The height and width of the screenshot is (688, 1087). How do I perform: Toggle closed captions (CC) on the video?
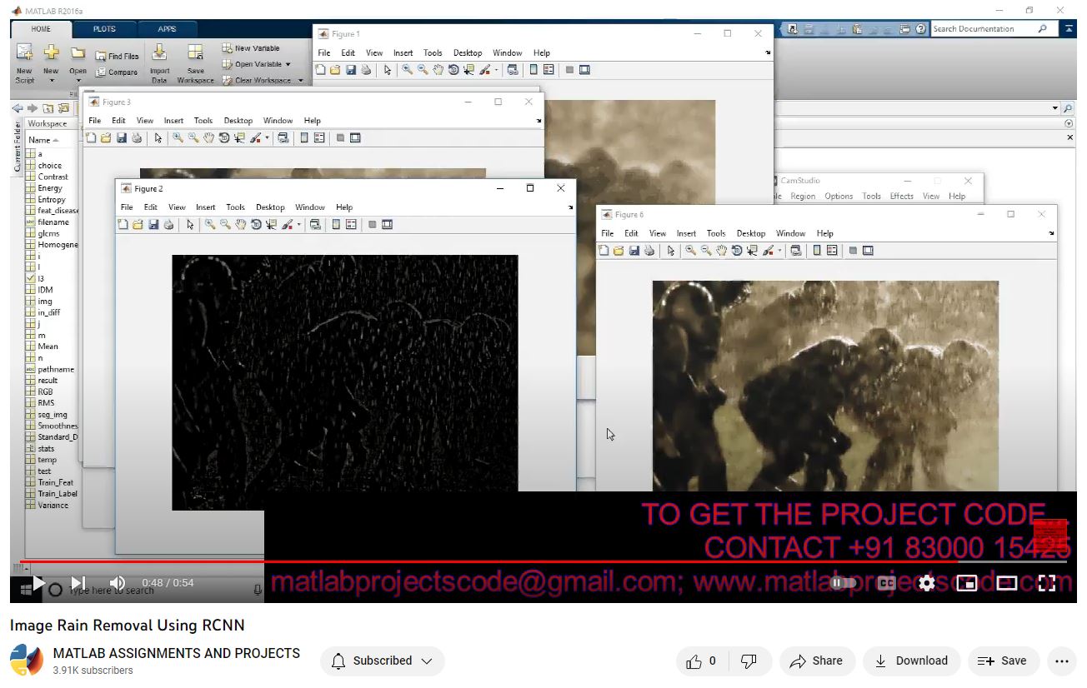pyautogui.click(x=886, y=583)
